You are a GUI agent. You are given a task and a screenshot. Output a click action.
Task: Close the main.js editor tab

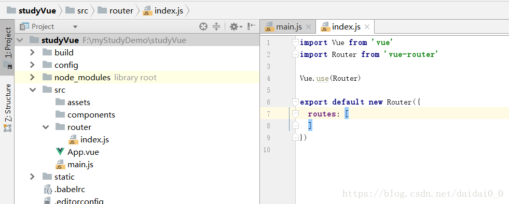[308, 27]
